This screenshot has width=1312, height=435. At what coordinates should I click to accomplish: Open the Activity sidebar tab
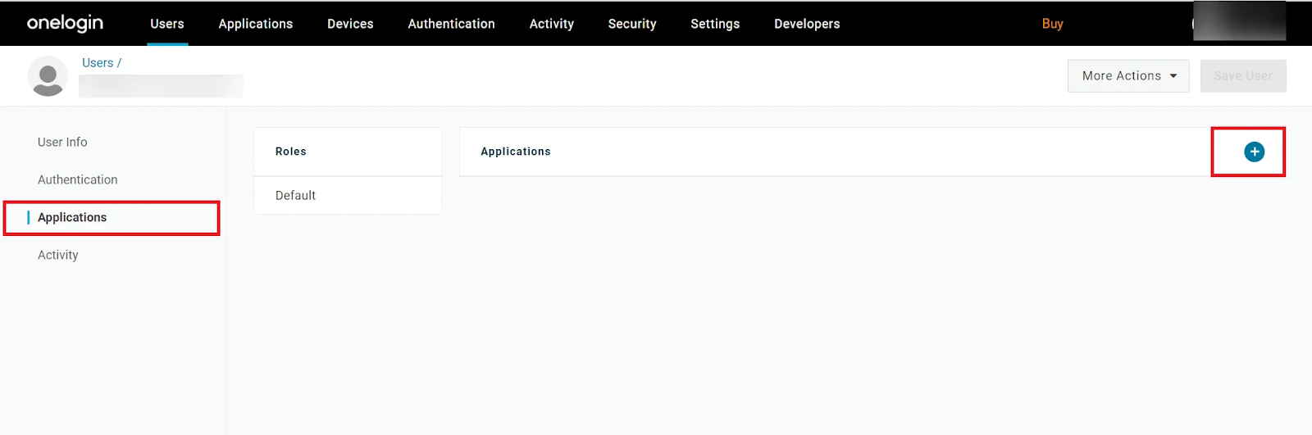point(58,255)
